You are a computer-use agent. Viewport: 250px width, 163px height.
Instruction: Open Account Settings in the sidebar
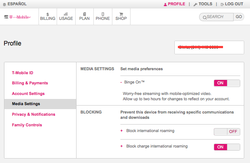pos(28,94)
